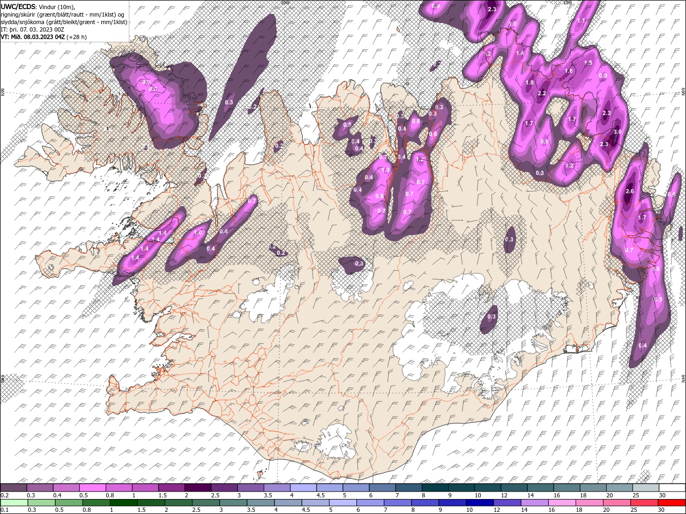Pick the pale green swatch starting the lower legend
The height and width of the screenshot is (514, 686).
pyautogui.click(x=13, y=502)
